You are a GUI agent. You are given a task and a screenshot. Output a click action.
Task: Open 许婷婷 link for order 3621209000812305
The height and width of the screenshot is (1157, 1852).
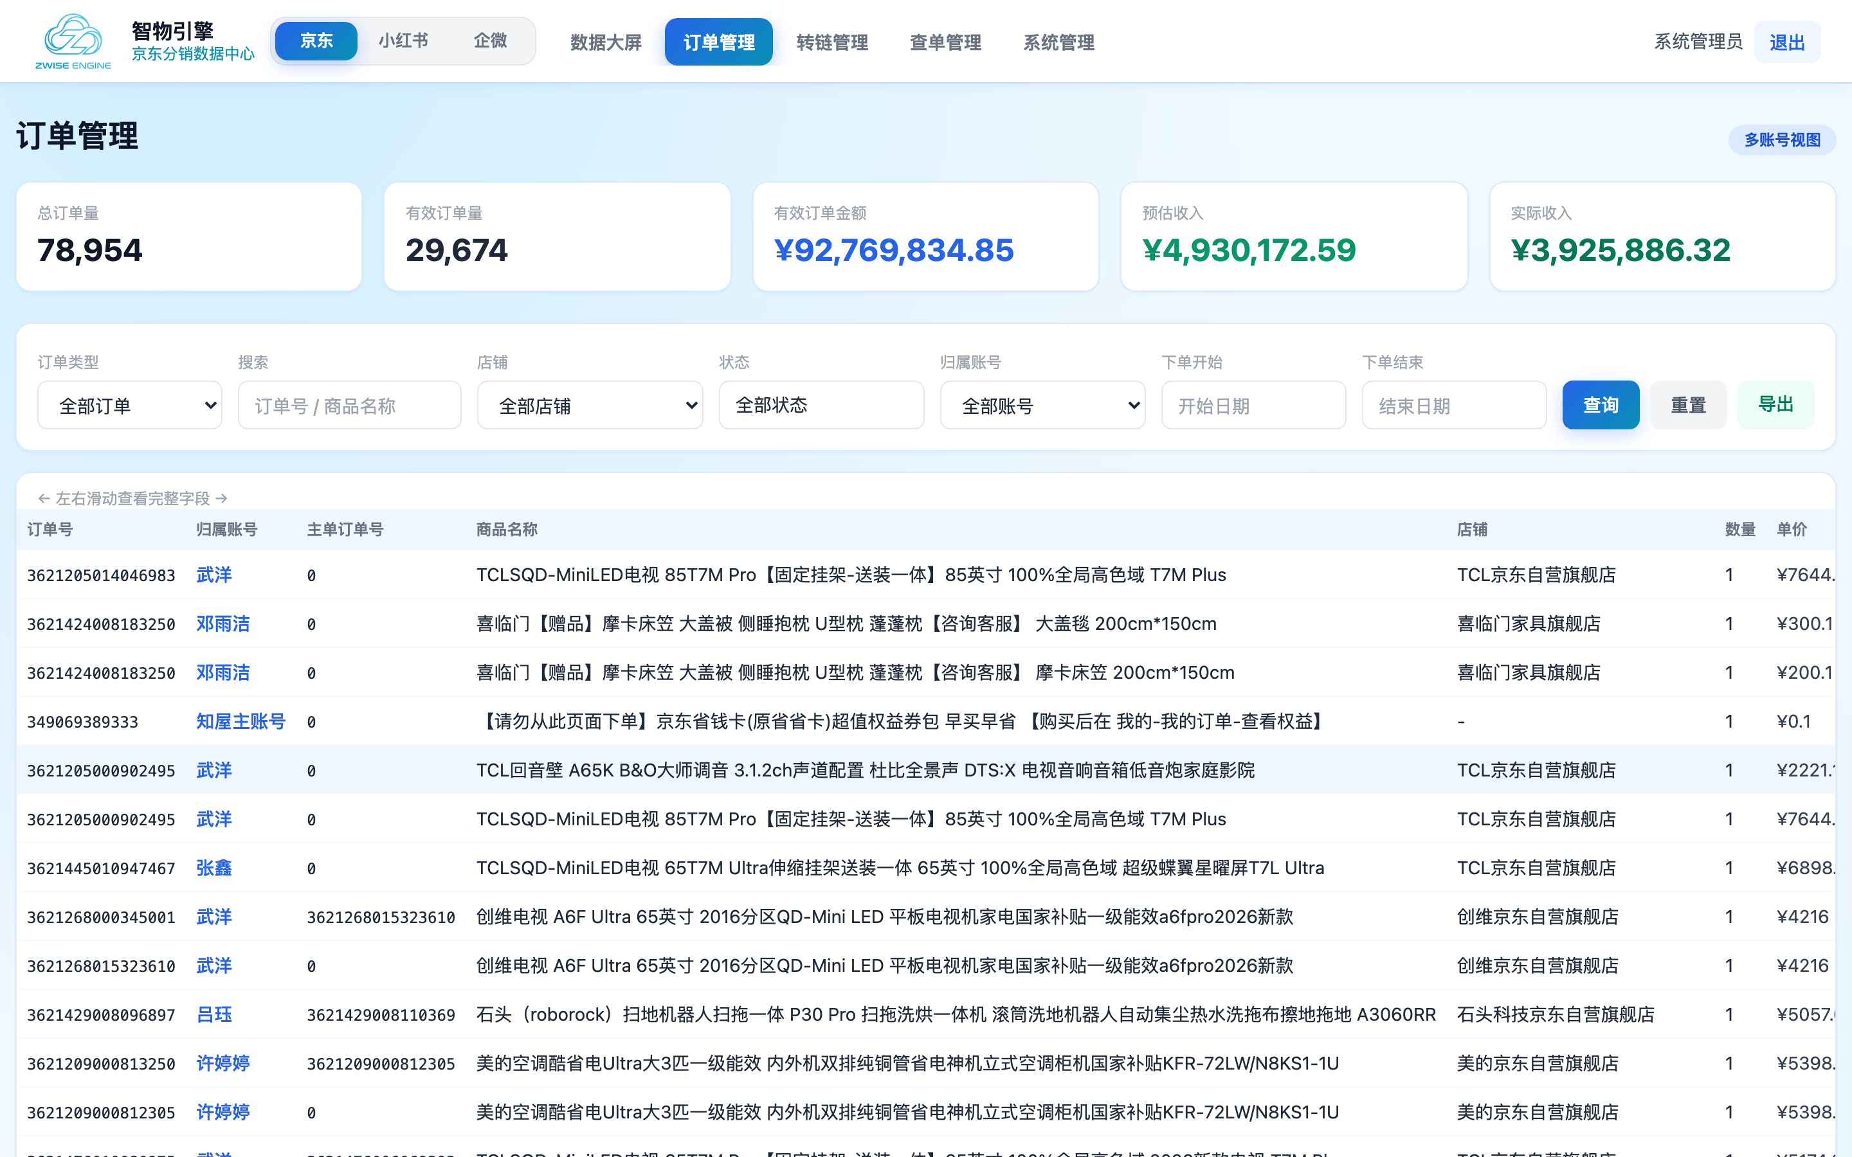coord(222,1113)
